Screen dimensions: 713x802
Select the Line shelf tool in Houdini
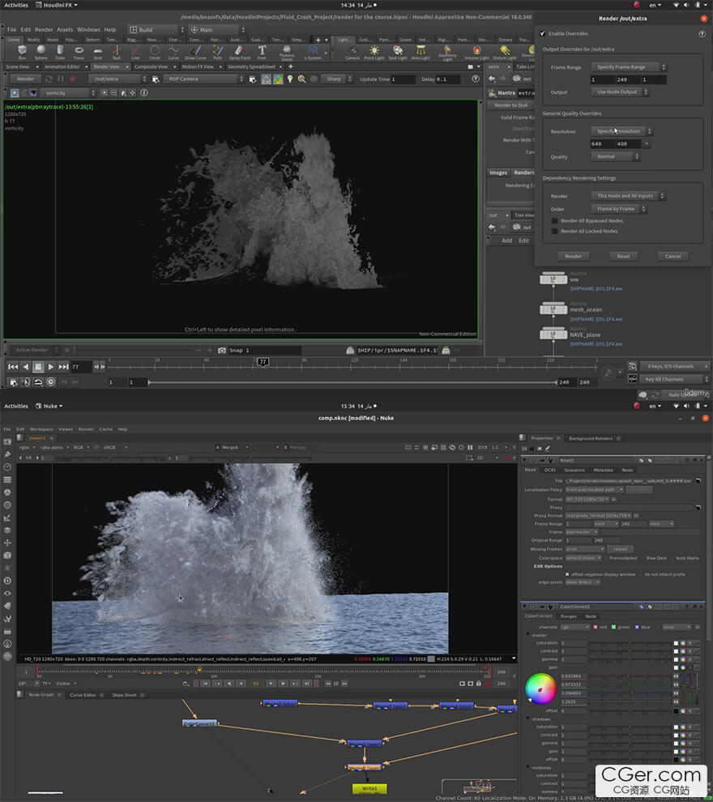[135, 52]
